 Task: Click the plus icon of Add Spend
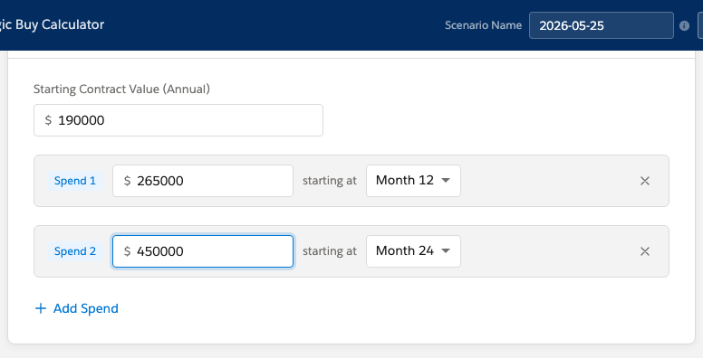(41, 308)
